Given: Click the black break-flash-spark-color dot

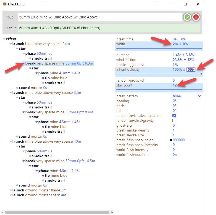Looking at the screenshot, I should [171, 140].
